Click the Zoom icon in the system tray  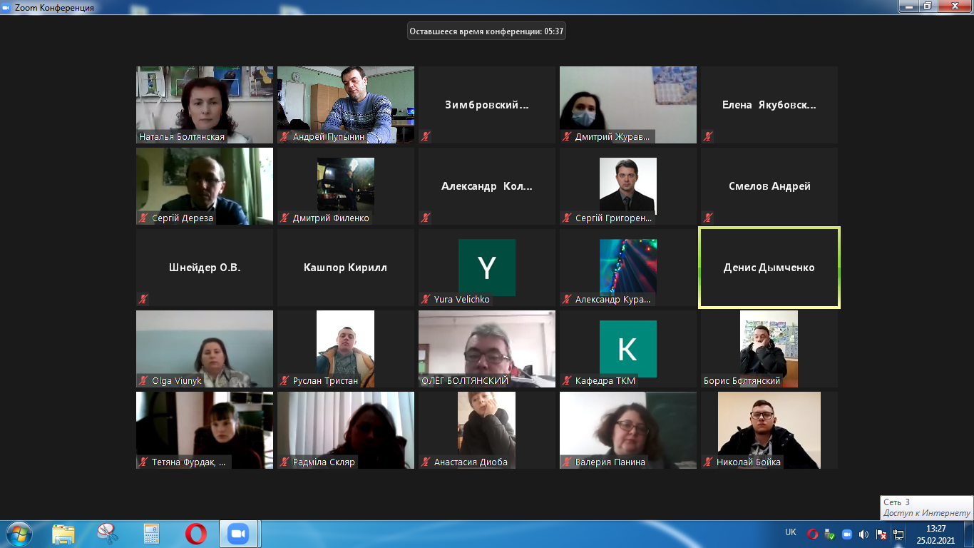click(x=847, y=534)
